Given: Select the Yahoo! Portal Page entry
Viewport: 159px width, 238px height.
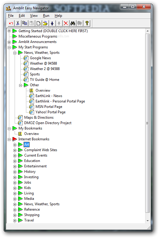Looking at the screenshot, I should coord(51,112).
